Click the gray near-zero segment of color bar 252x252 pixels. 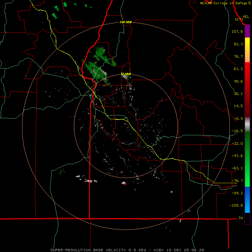[247, 125]
